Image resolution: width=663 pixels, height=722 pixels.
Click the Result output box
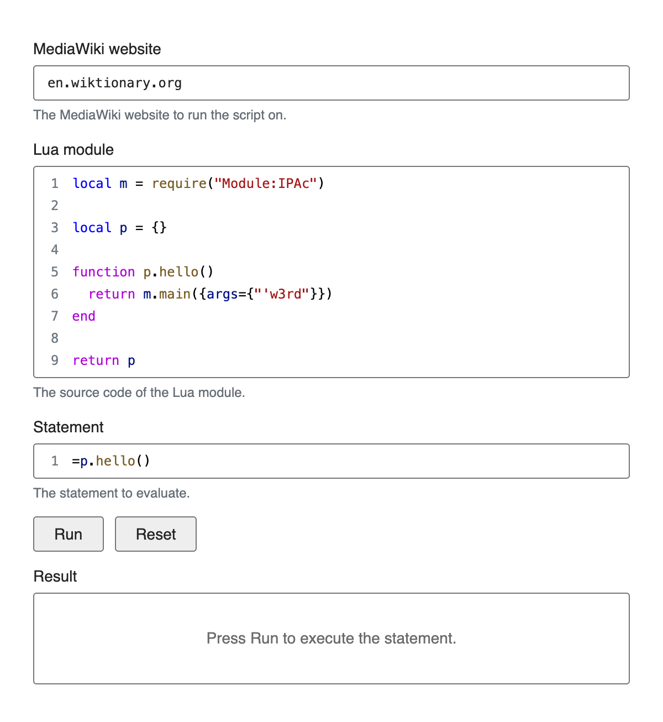coord(331,639)
